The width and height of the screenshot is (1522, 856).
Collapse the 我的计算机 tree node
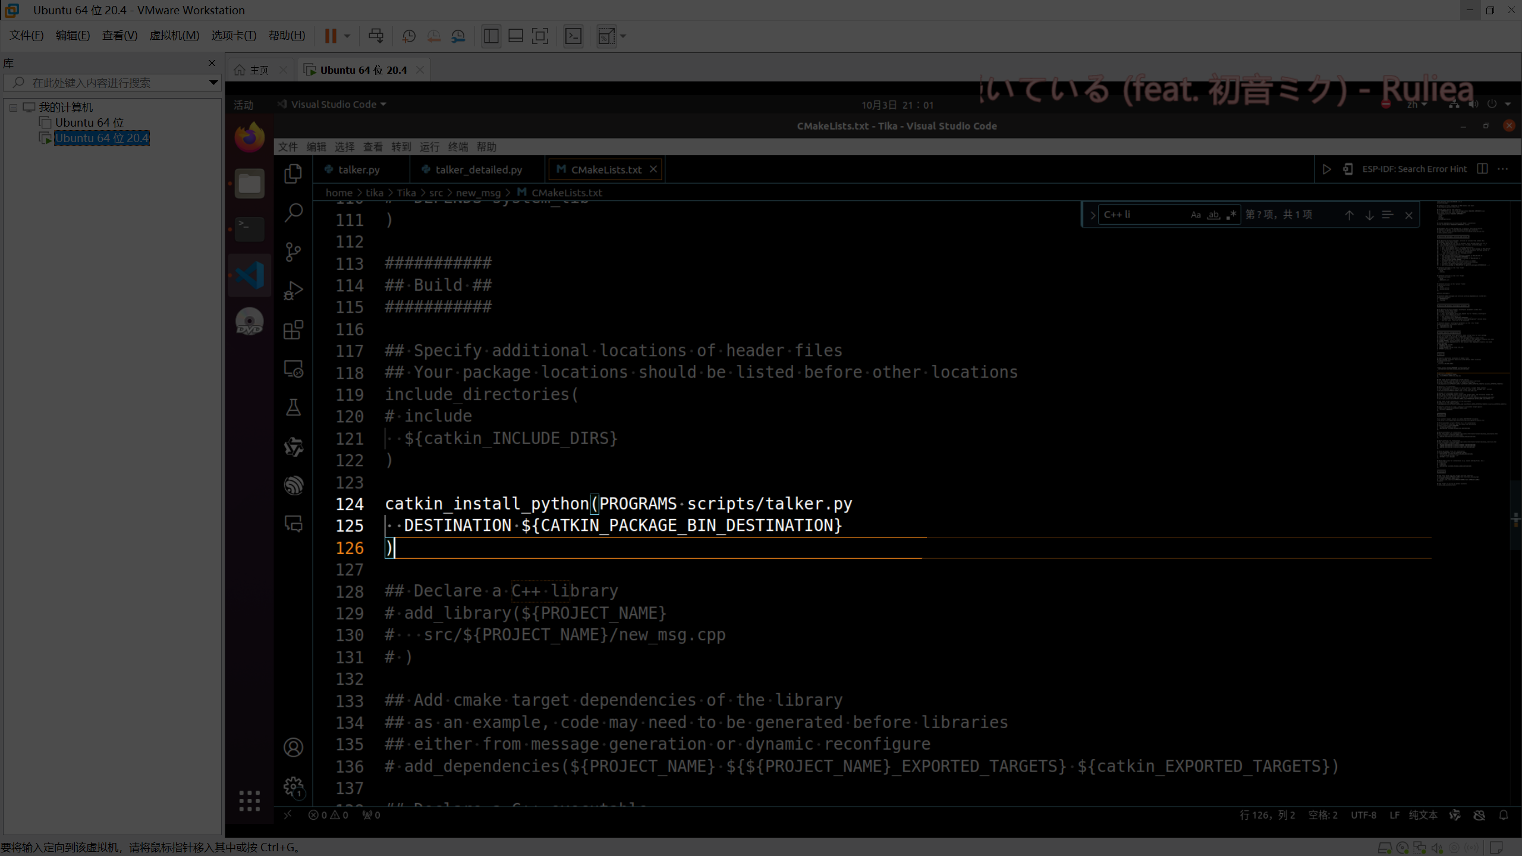point(13,108)
